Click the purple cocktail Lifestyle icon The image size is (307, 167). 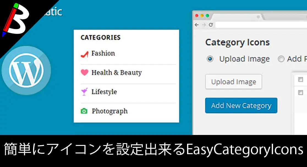84,92
